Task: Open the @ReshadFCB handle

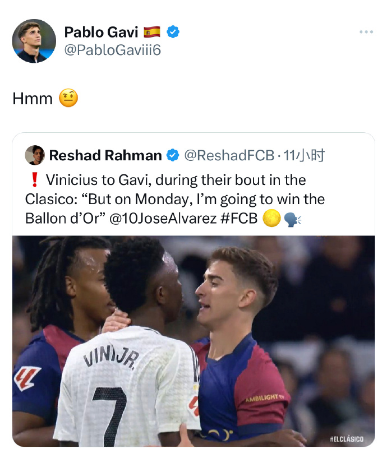Action: click(x=229, y=155)
